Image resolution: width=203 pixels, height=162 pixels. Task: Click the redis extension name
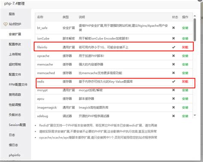(41, 82)
